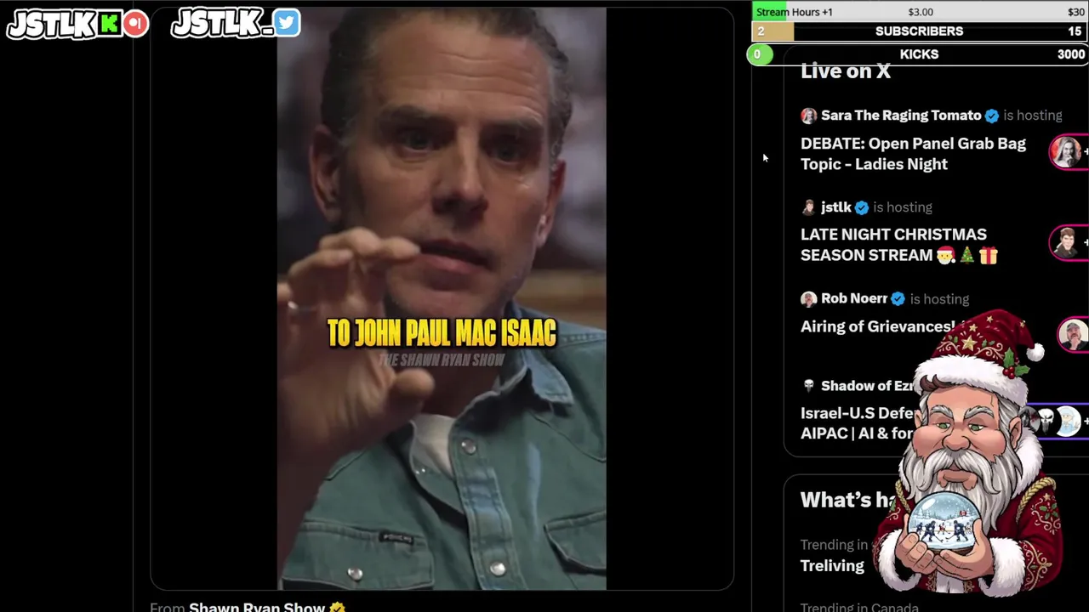Image resolution: width=1089 pixels, height=612 pixels.
Task: Click jstlk's blue verified checkmark
Action: coord(861,207)
